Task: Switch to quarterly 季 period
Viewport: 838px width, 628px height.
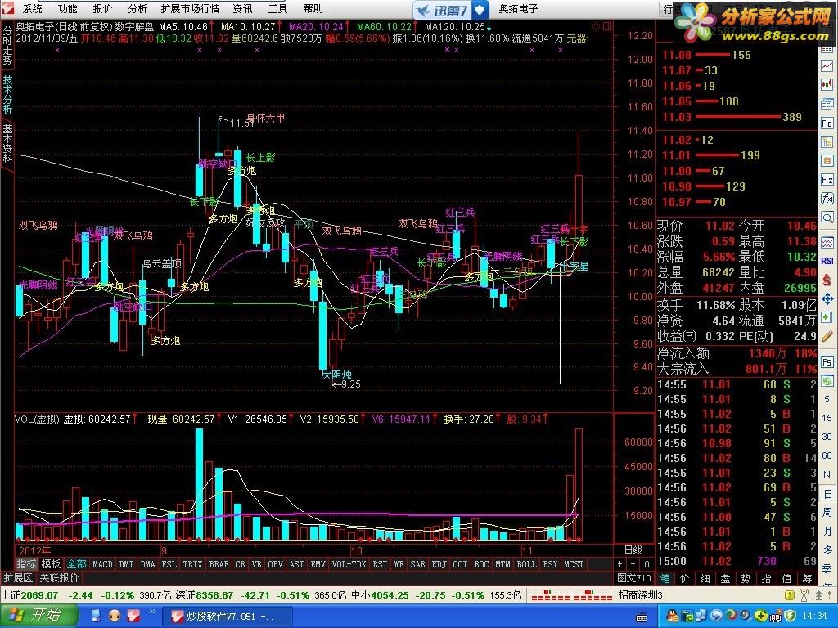Action: (827, 569)
